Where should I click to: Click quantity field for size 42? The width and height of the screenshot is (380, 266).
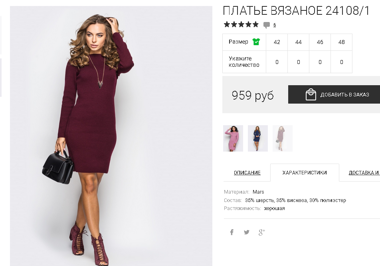[277, 62]
